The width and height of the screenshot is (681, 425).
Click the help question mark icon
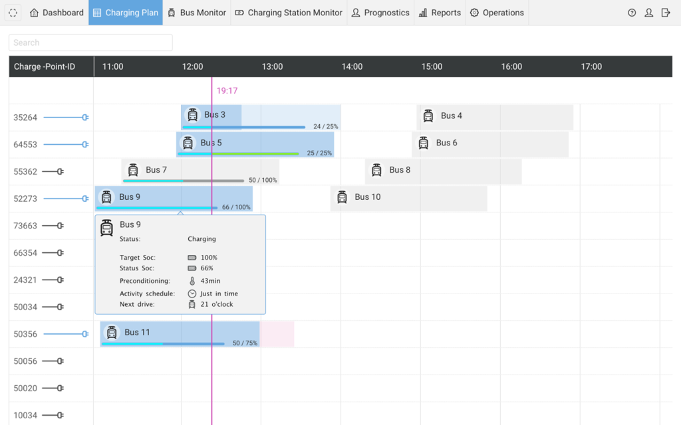(632, 13)
